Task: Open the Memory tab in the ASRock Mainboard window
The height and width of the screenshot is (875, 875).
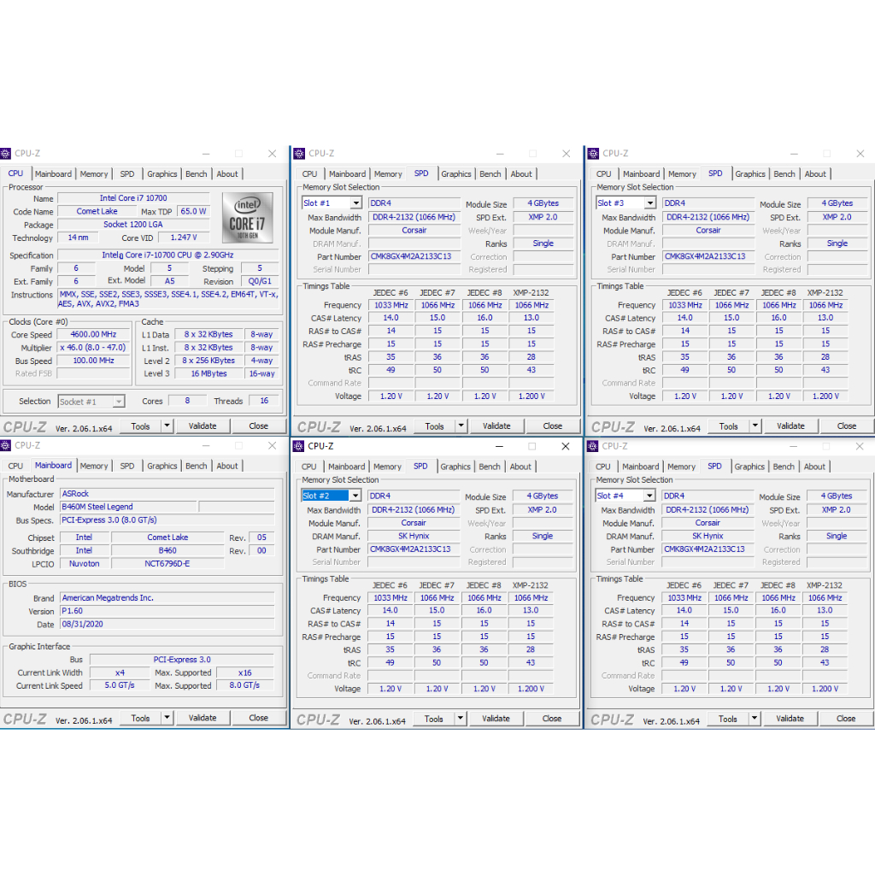Action: [x=94, y=467]
